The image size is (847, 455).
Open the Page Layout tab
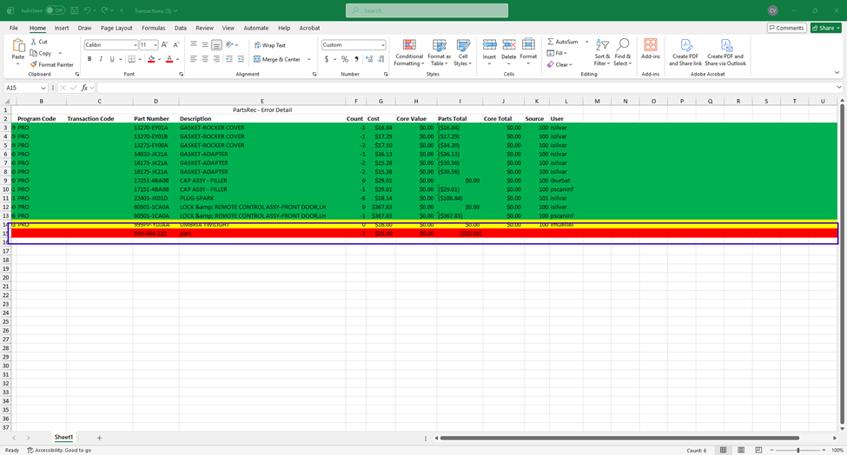[116, 28]
